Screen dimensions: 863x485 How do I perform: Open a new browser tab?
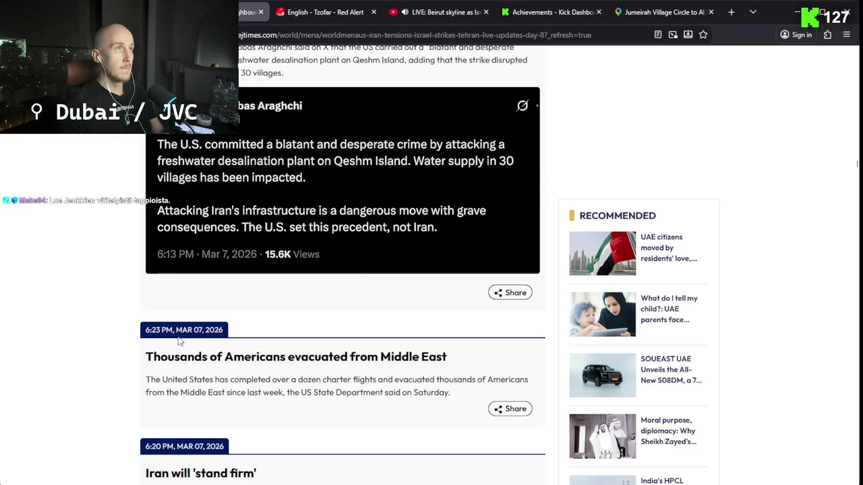point(731,12)
